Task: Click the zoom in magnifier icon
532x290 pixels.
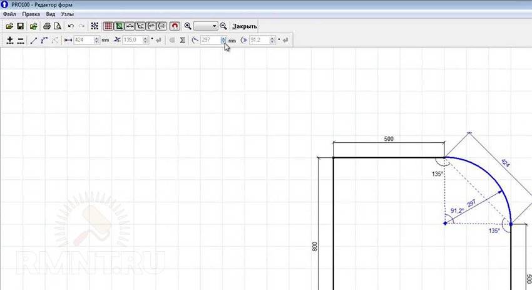Action: [187, 26]
